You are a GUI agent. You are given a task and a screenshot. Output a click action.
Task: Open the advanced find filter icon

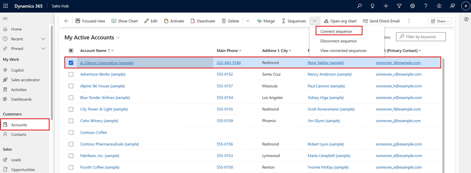(x=399, y=6)
